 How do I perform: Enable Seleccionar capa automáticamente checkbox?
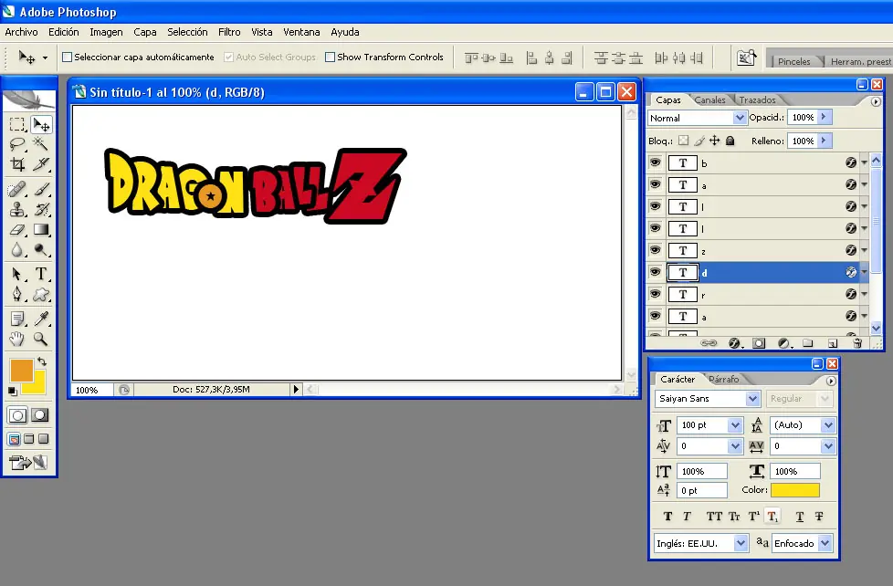click(x=68, y=57)
